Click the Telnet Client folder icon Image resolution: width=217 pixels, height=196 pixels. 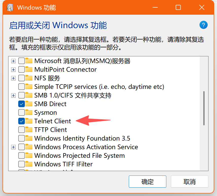(29, 121)
